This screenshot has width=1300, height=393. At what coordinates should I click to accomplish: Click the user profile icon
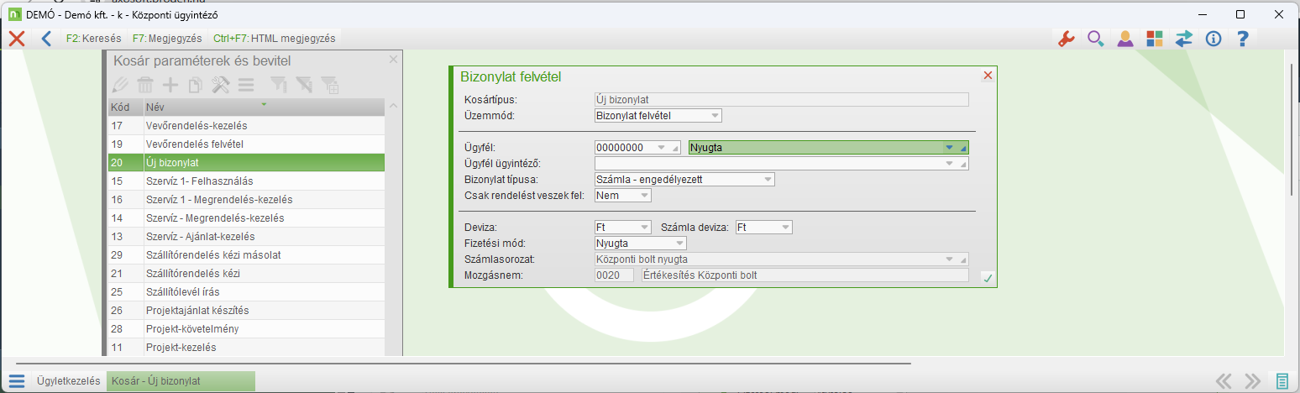tap(1125, 39)
